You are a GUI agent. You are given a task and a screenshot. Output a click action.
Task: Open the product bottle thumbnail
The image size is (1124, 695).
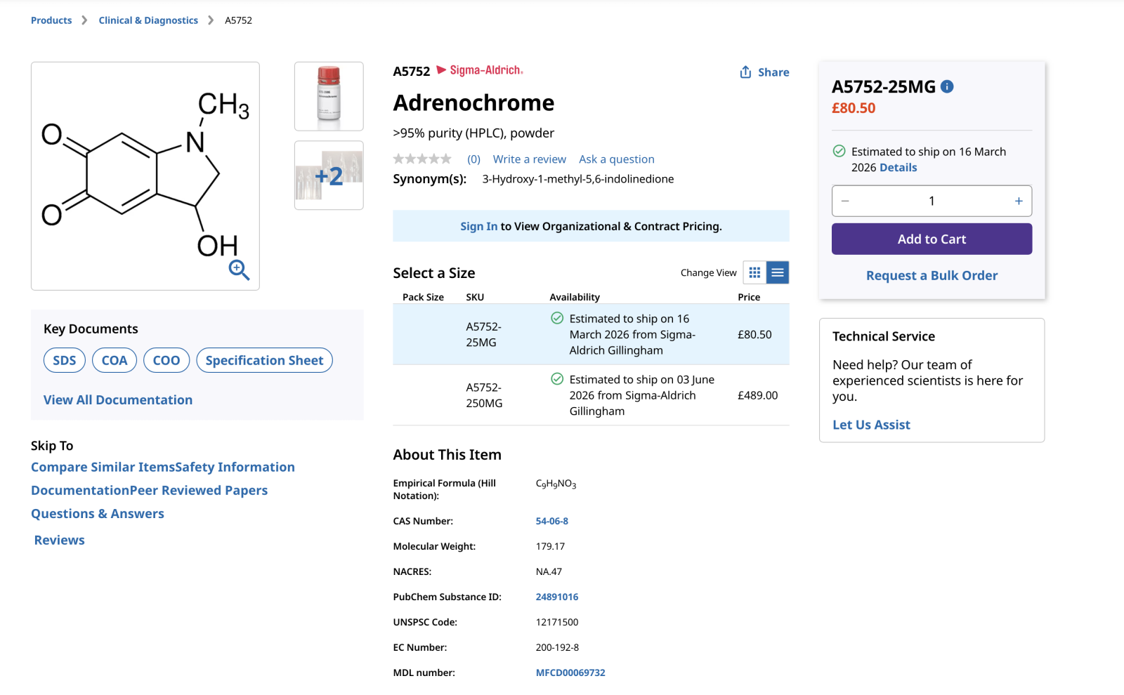329,96
